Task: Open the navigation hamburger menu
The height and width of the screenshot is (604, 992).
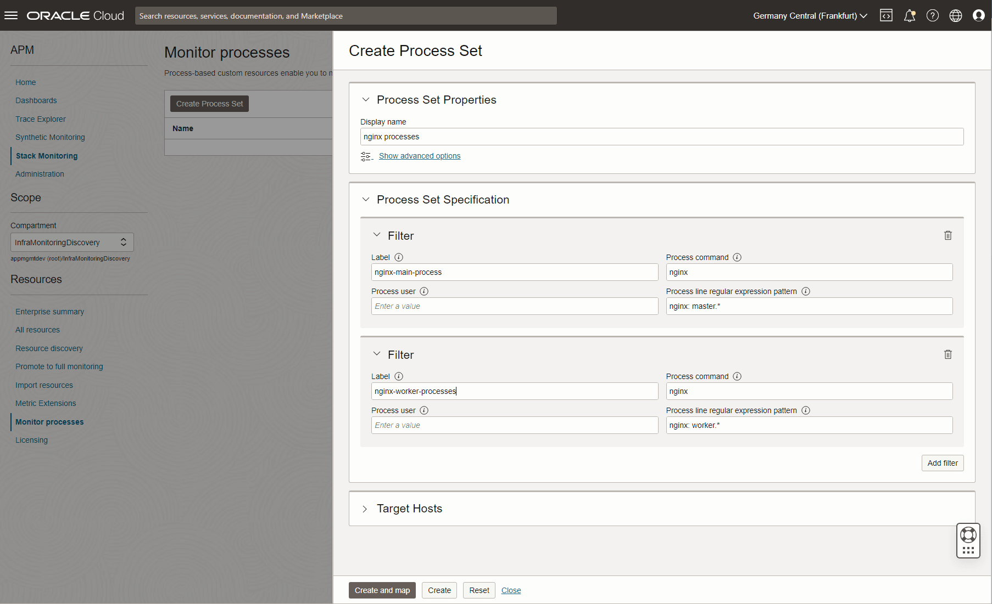Action: [11, 15]
